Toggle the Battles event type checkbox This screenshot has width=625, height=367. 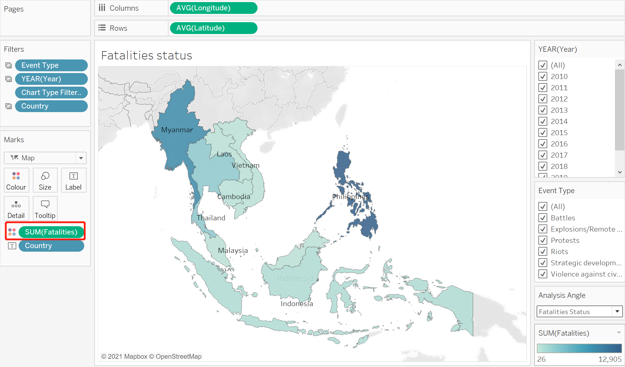point(543,218)
